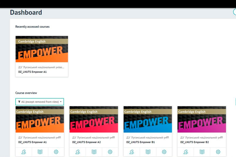Click the category text above Empower B1 title

click(x=147, y=138)
